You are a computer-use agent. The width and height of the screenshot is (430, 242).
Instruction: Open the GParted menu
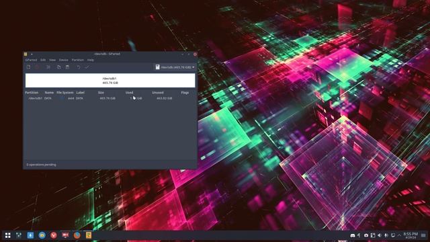click(x=31, y=60)
